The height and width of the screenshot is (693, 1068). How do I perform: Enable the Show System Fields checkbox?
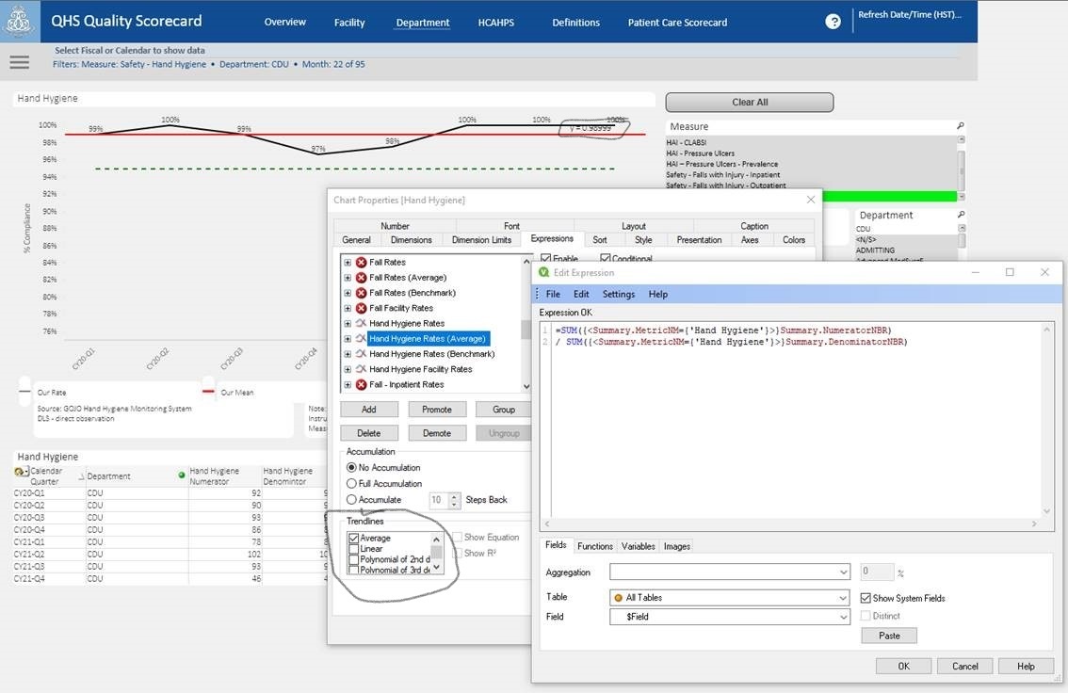coord(866,598)
